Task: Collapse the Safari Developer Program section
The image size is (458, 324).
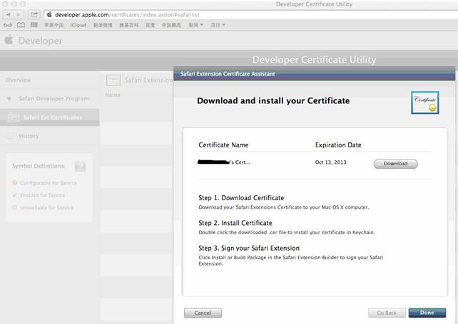Action: click(9, 99)
